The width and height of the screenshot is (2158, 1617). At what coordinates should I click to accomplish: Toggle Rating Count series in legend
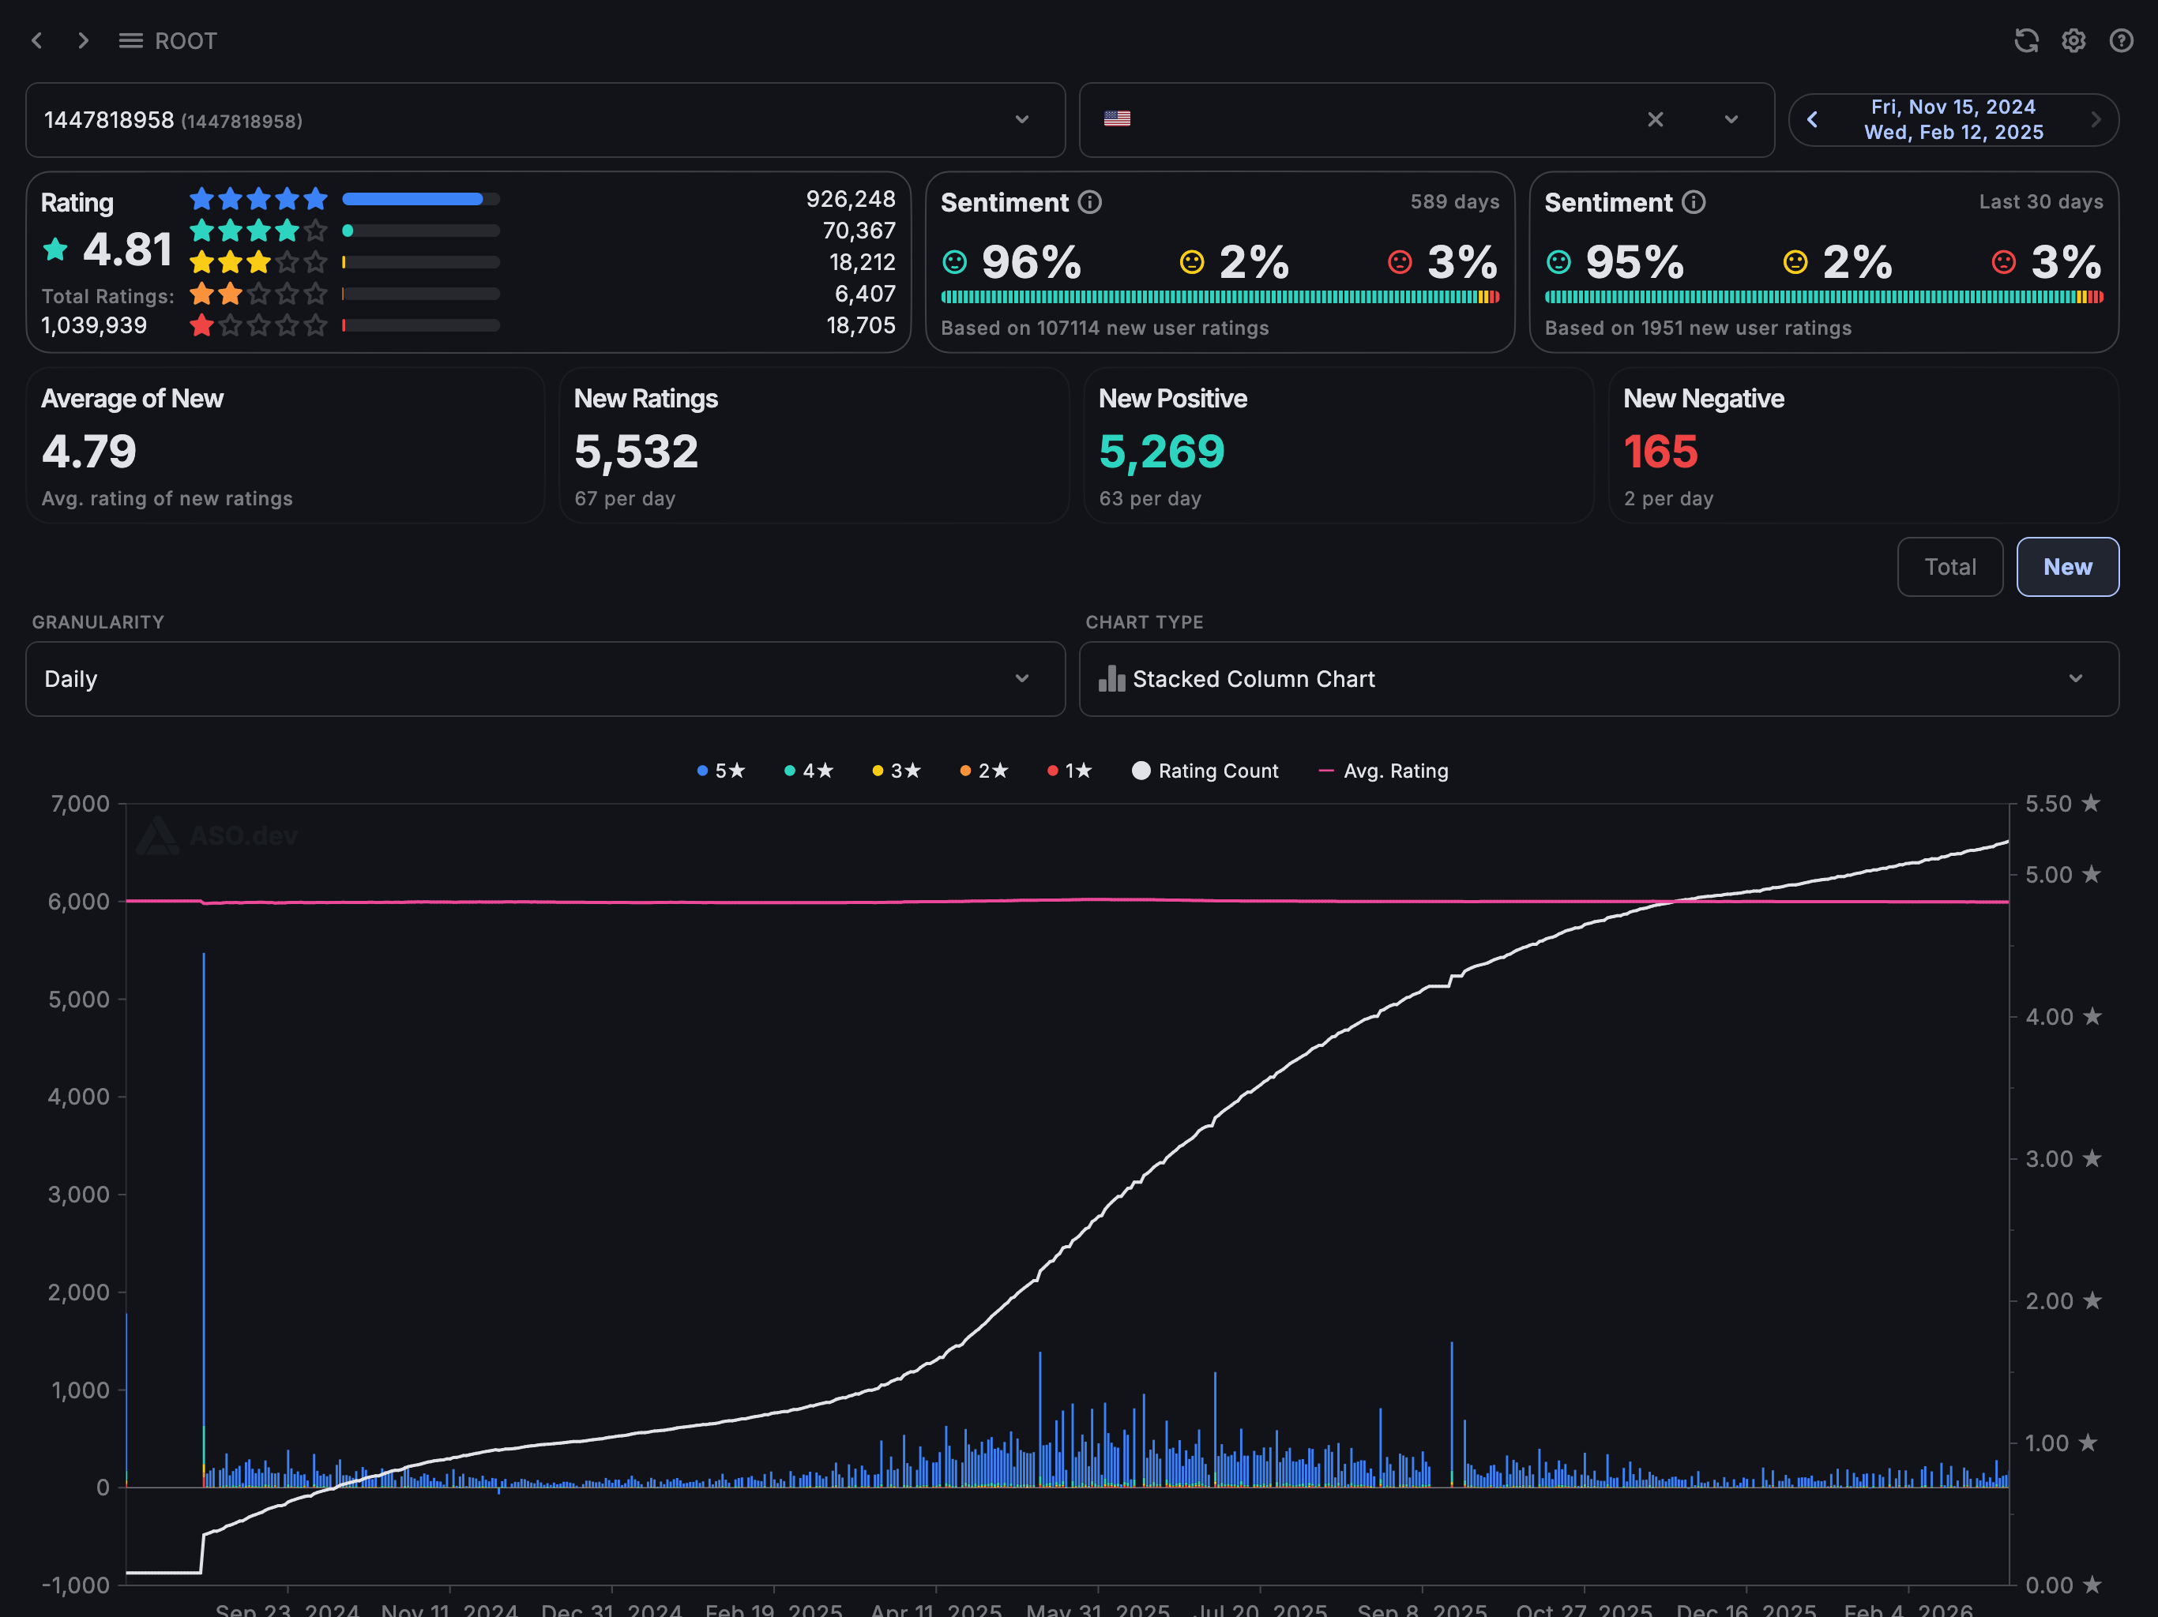[1205, 771]
